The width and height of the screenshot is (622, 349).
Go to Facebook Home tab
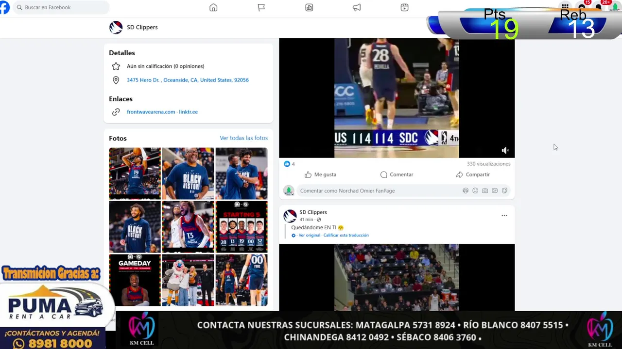click(x=213, y=7)
